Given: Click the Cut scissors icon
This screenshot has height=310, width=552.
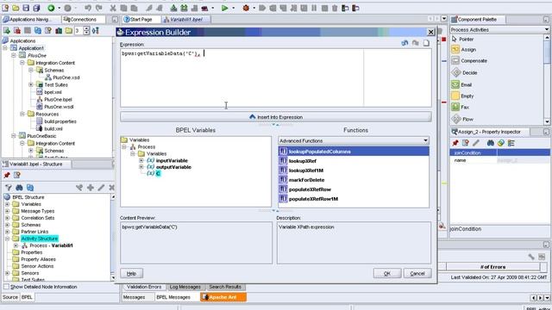Looking at the screenshot, I should (x=113, y=8).
